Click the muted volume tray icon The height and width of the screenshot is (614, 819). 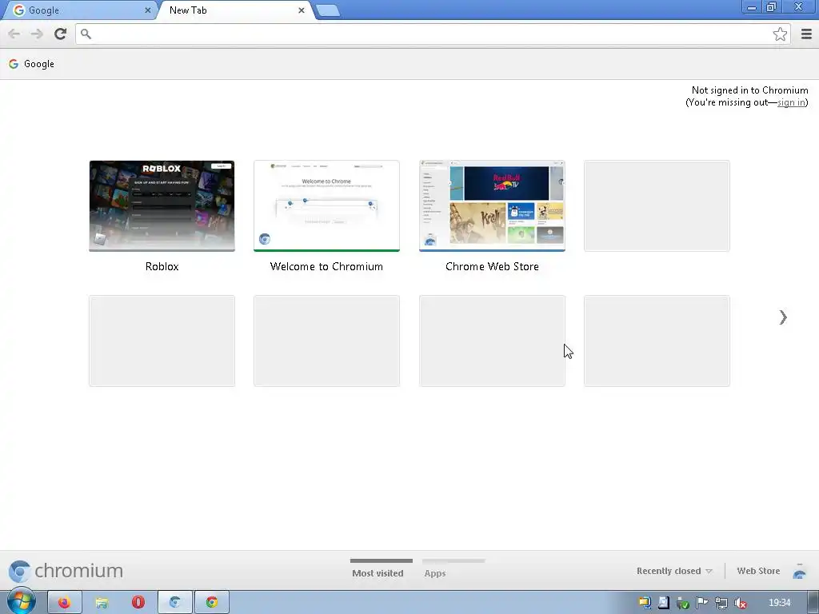point(740,603)
